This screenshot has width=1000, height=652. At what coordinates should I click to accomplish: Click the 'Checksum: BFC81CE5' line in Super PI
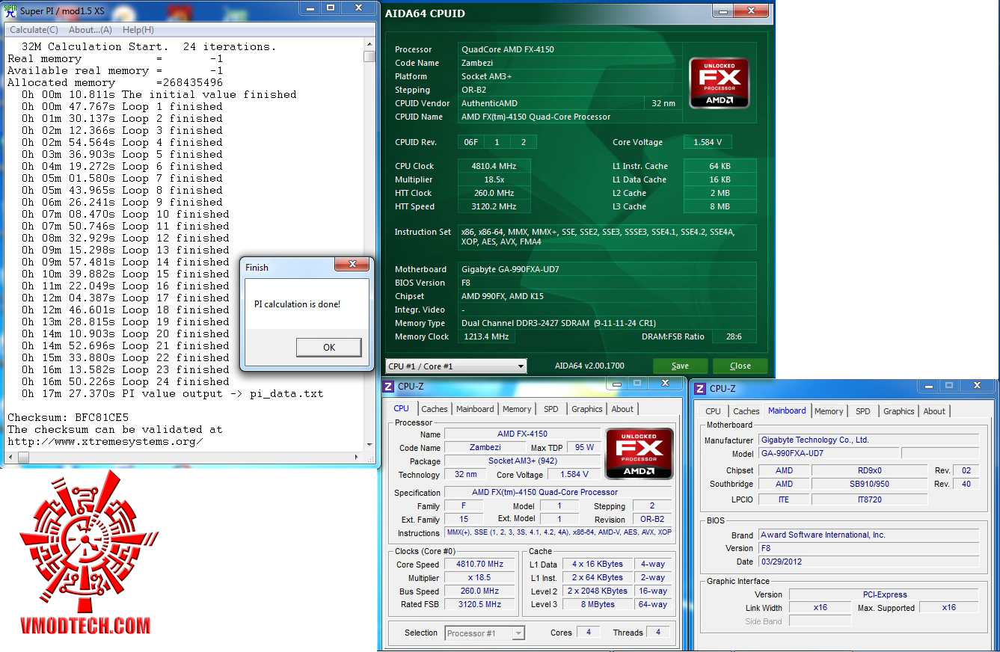[x=68, y=417]
